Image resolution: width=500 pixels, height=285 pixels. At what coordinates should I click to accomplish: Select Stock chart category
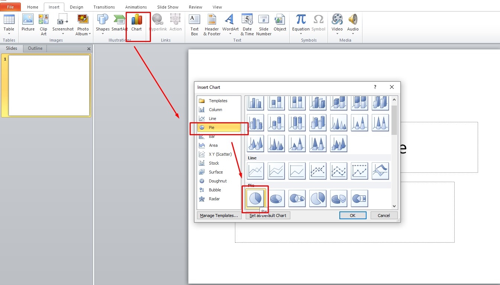[219, 163]
